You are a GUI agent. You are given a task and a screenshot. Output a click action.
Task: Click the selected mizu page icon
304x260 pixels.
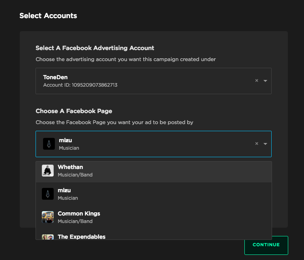tap(49, 144)
